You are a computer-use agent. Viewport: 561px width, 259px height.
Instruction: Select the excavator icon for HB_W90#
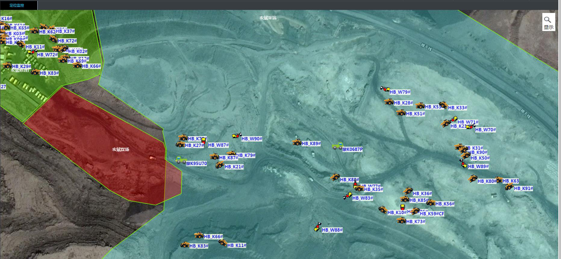click(x=237, y=136)
